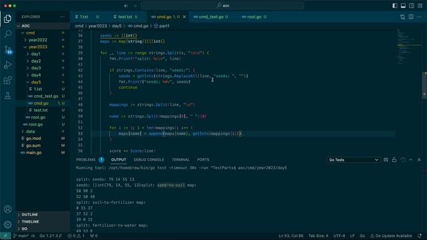Open main.go in the file tree
Image resolution: width=427 pixels, height=240 pixels.
click(x=42, y=153)
